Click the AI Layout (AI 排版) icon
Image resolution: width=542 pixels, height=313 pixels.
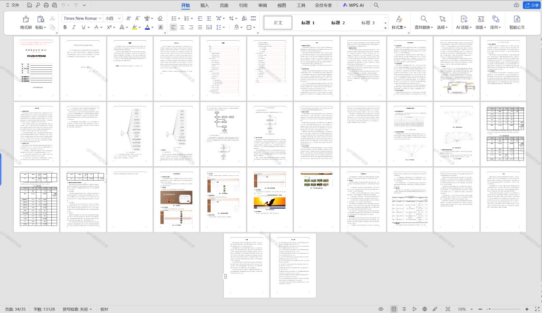pyautogui.click(x=464, y=19)
